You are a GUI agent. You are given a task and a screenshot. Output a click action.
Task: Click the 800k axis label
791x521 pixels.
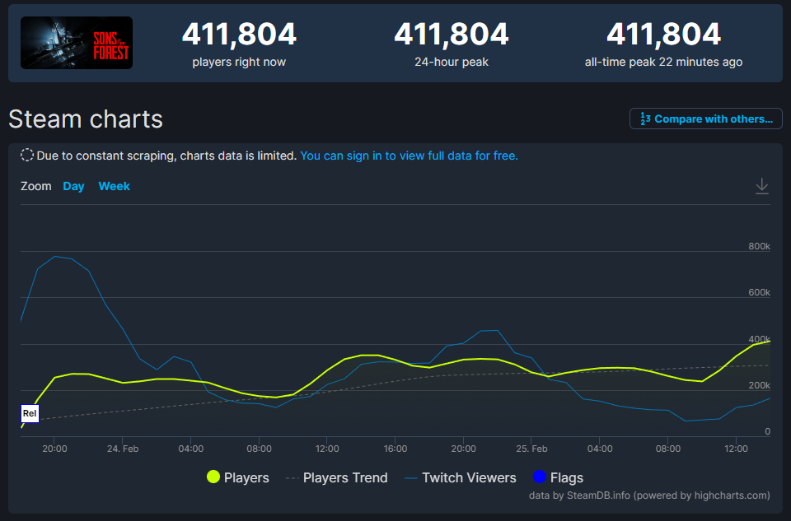(x=759, y=246)
